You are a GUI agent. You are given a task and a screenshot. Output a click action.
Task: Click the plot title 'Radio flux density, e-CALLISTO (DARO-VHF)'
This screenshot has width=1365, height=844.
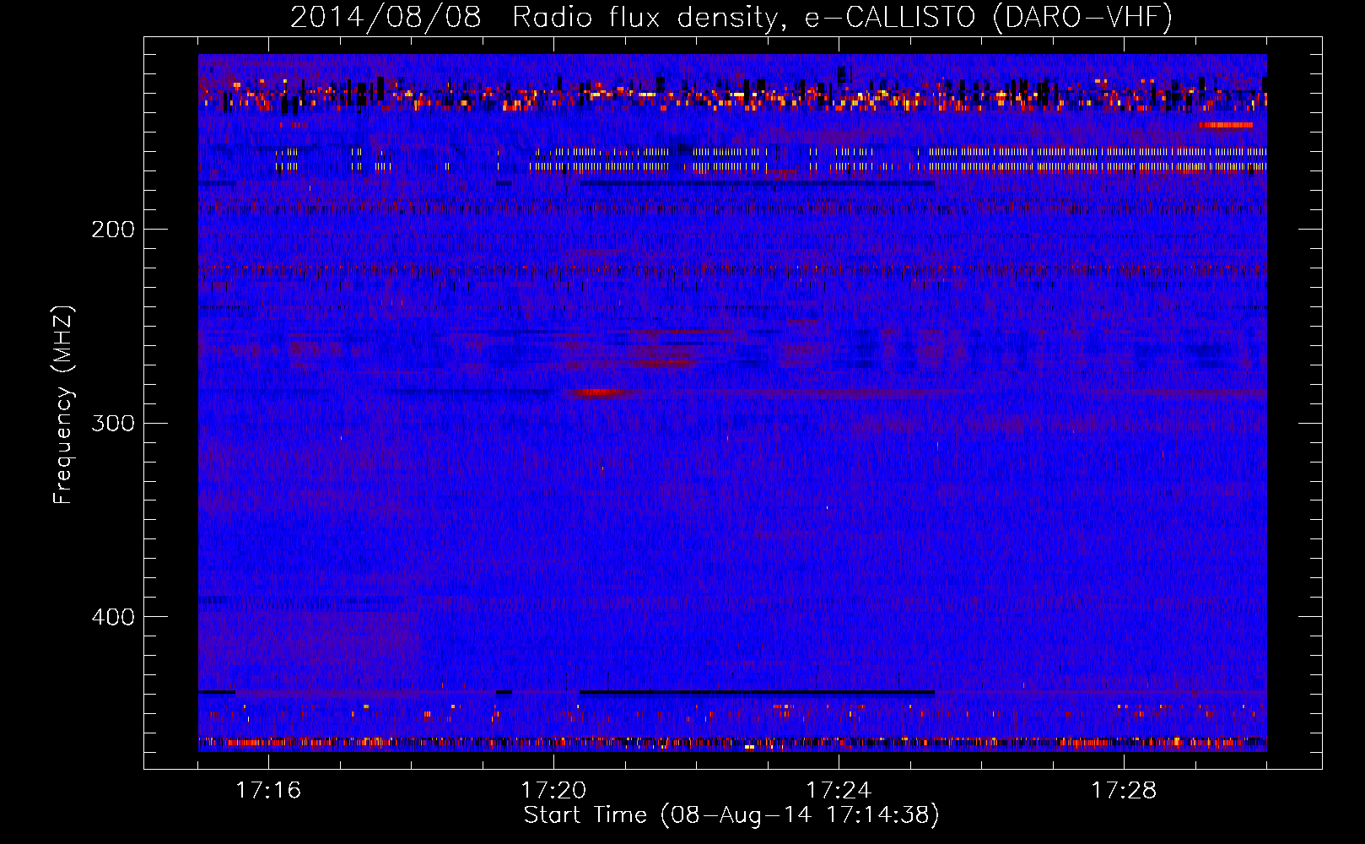(x=842, y=17)
